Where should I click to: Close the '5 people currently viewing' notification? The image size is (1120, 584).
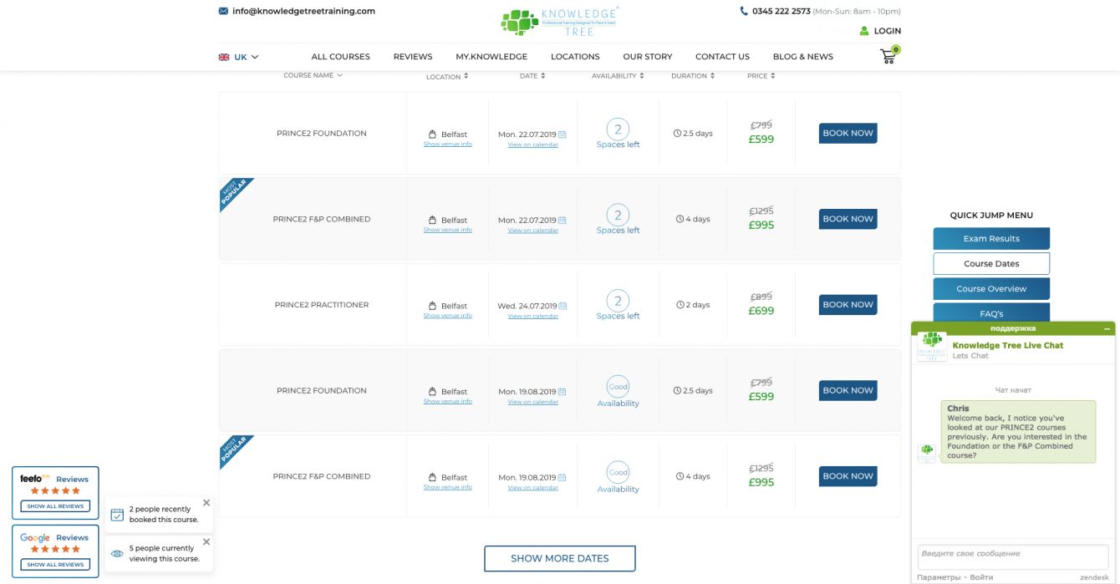(206, 541)
